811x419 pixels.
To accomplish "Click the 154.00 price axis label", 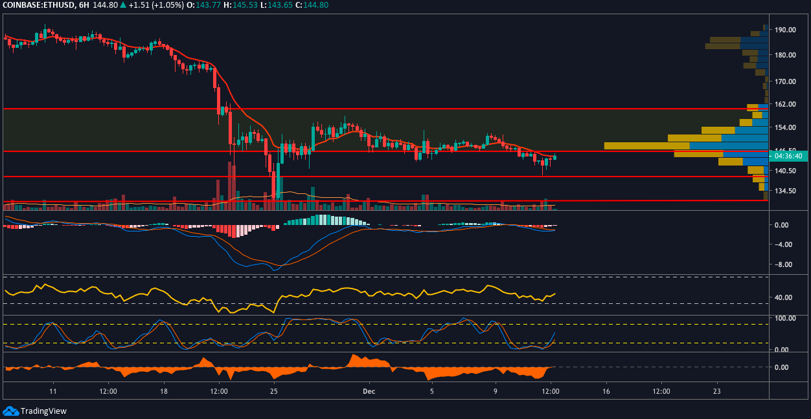I will click(786, 128).
